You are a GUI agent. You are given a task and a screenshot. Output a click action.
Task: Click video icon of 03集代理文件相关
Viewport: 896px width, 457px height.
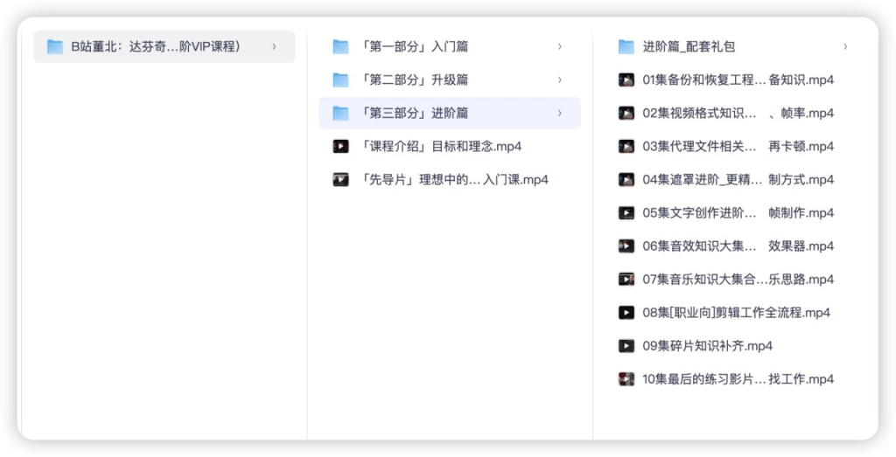tap(626, 147)
